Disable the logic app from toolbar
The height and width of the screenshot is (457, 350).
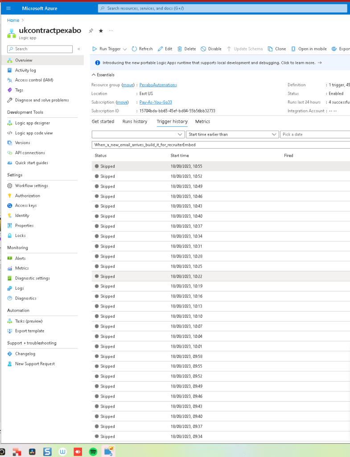pos(211,49)
